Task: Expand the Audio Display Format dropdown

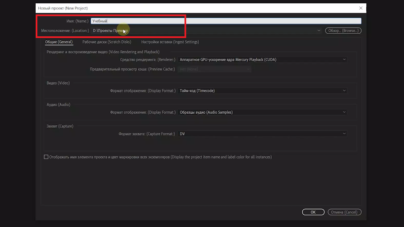Action: pyautogui.click(x=263, y=112)
